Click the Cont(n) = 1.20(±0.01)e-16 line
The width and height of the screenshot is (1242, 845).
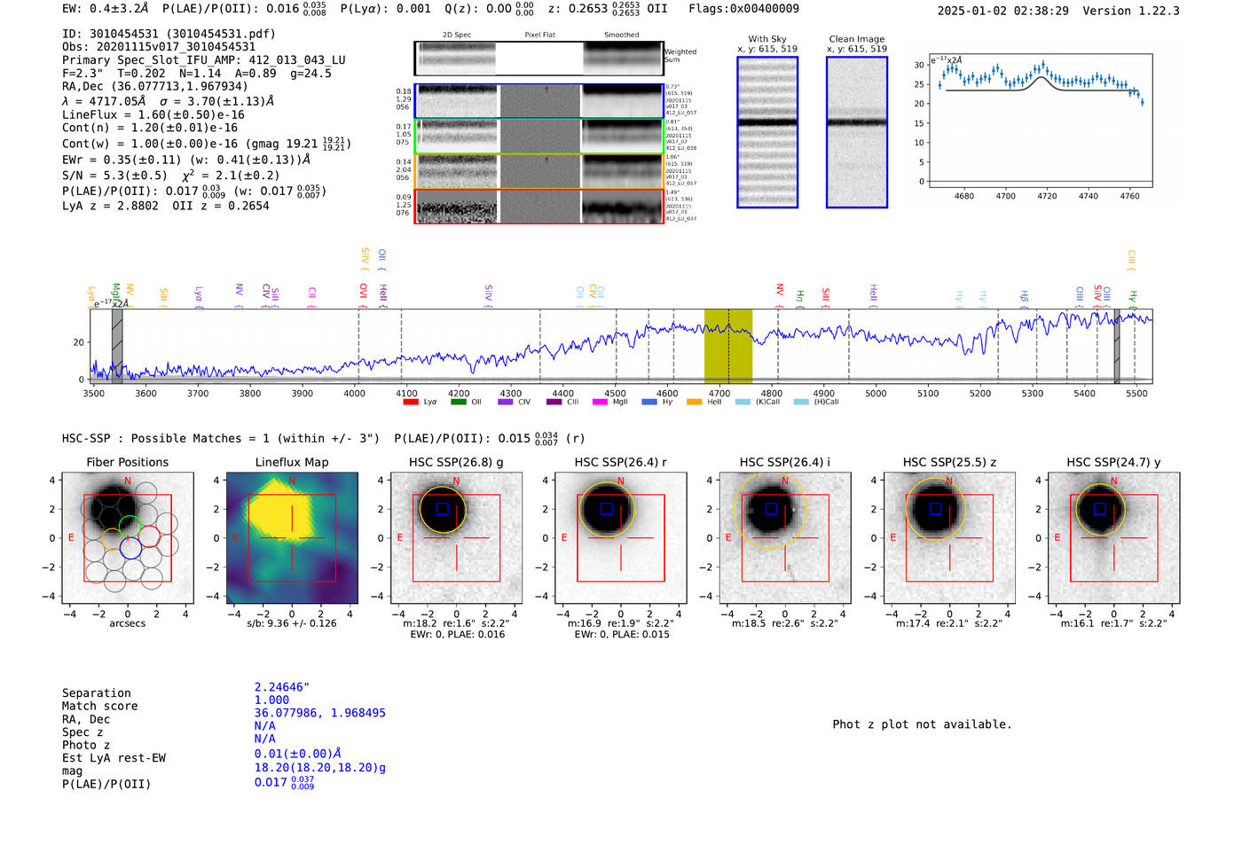click(x=150, y=128)
